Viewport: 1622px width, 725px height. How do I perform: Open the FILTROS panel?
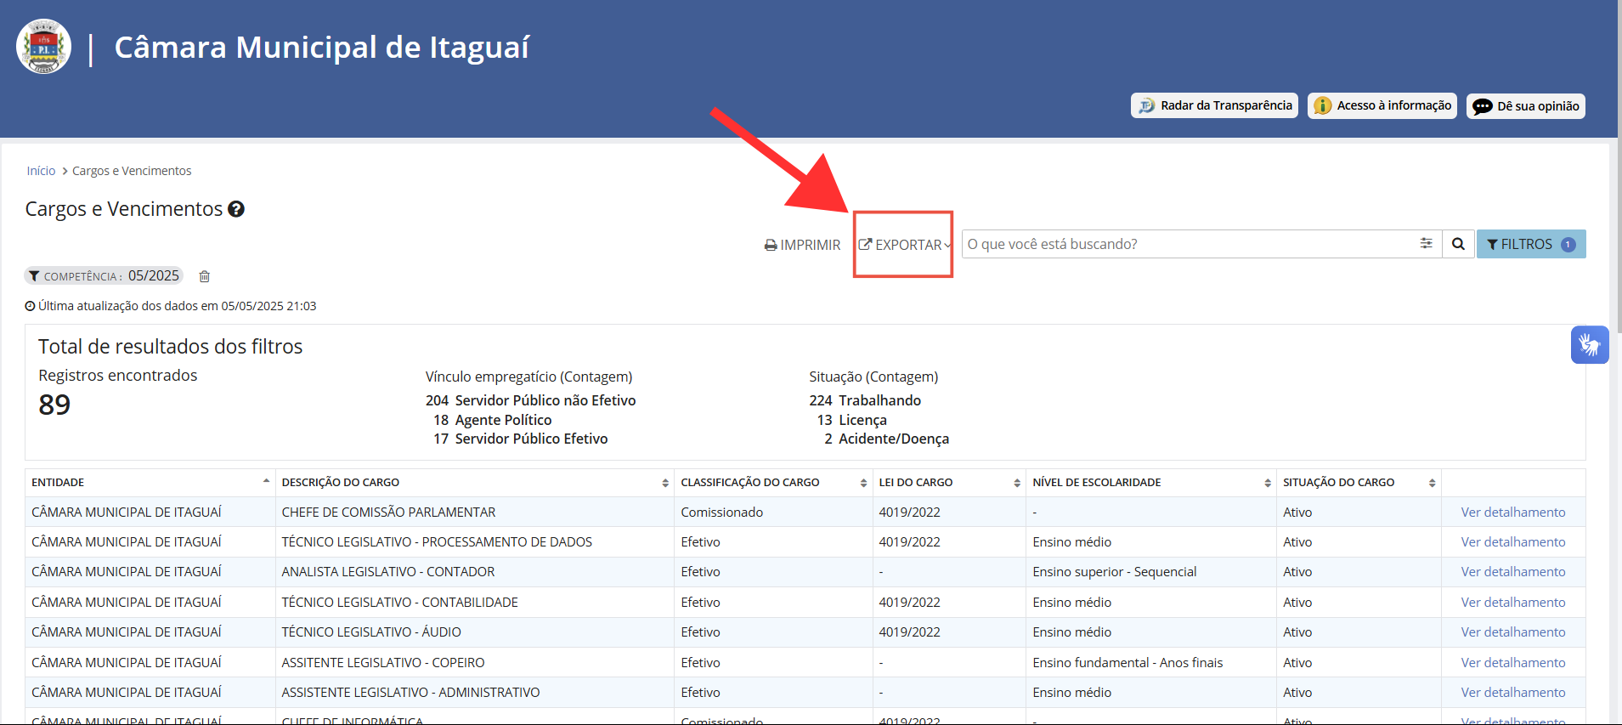click(1531, 244)
